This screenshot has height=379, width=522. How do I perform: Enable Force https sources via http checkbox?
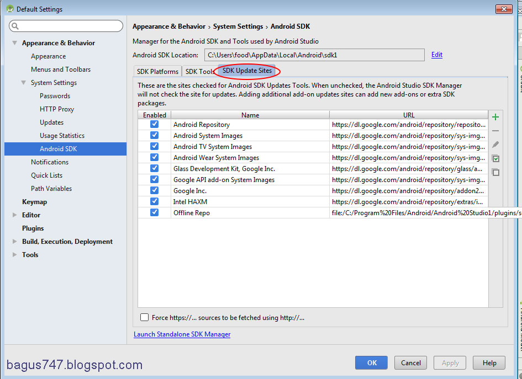point(144,317)
